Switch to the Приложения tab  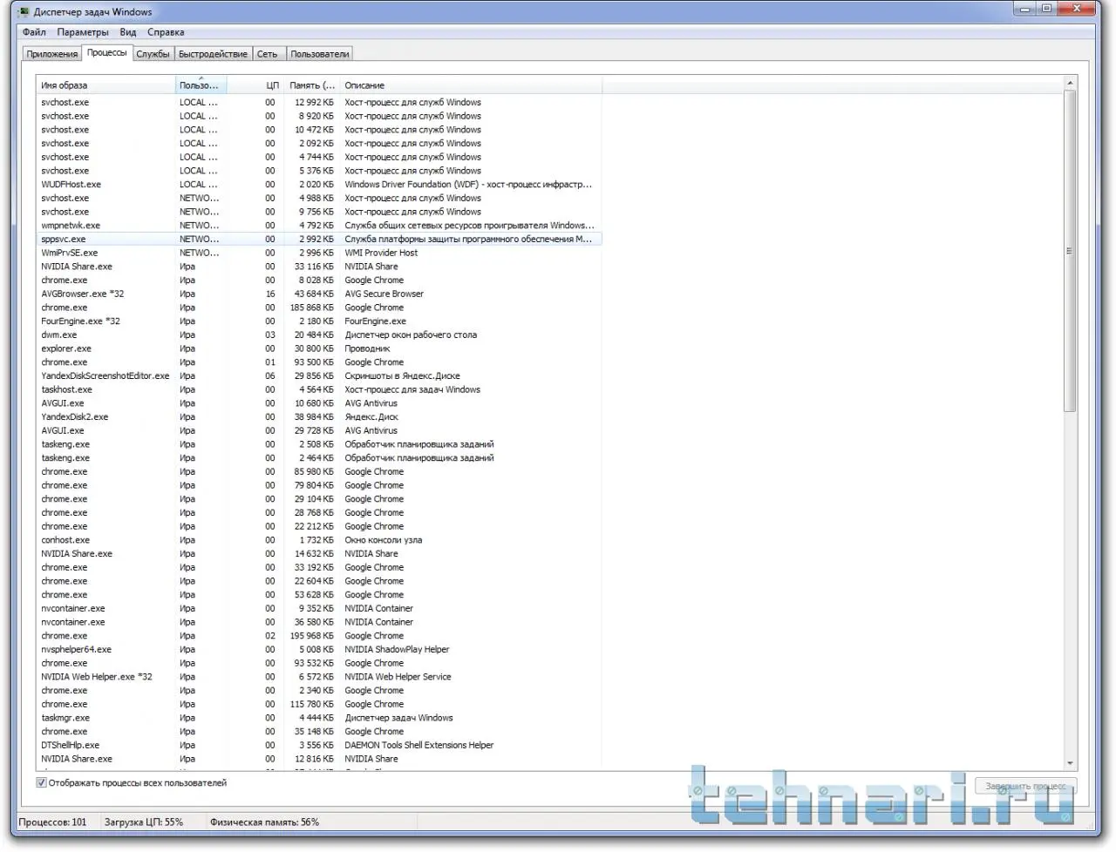[51, 54]
